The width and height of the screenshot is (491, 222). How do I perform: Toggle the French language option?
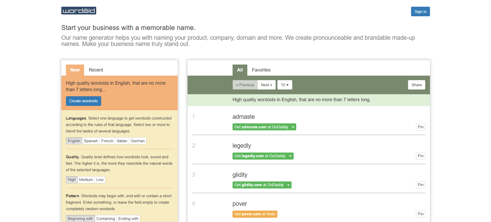(x=107, y=141)
